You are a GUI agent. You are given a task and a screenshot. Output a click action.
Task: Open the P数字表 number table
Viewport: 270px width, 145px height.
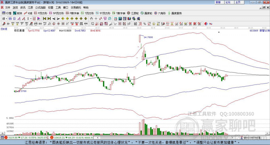coord(72,13)
